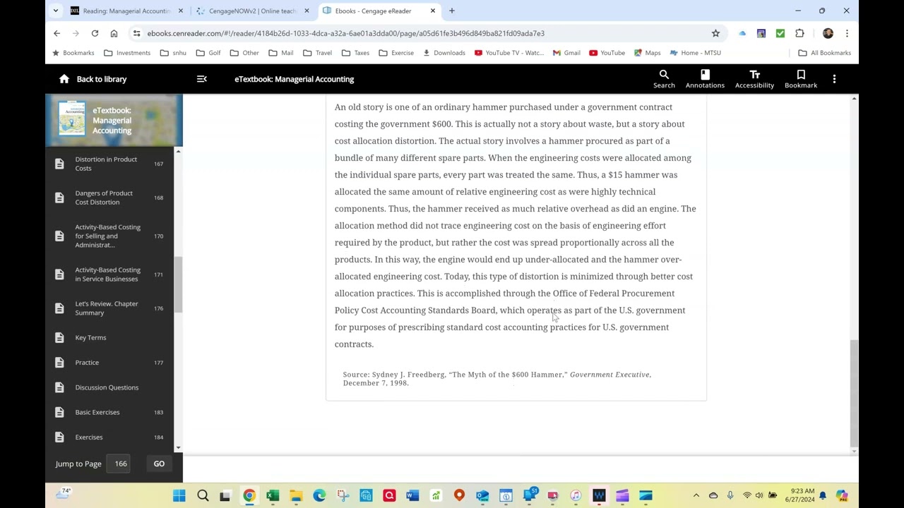Screen dimensions: 904x508
Task: Go to Activity-Based Costing in Service Businesses
Action: [109, 274]
